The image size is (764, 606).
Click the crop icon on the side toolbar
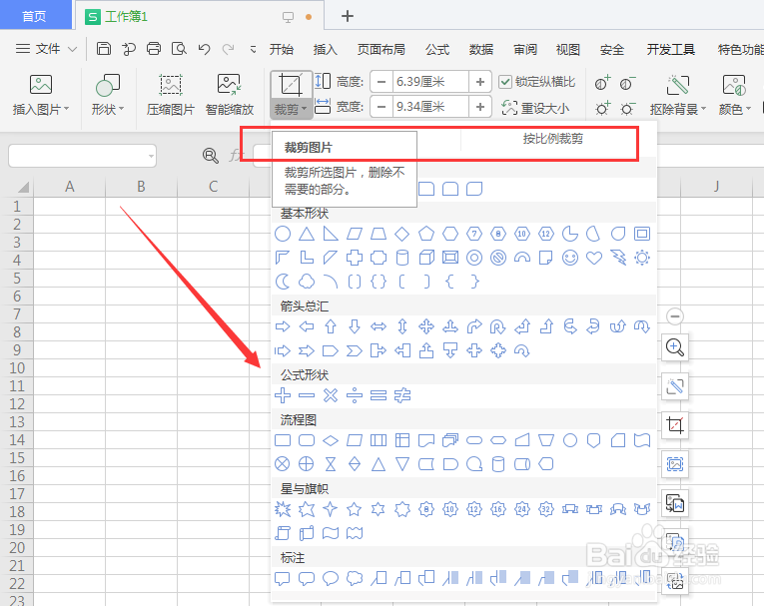point(675,425)
